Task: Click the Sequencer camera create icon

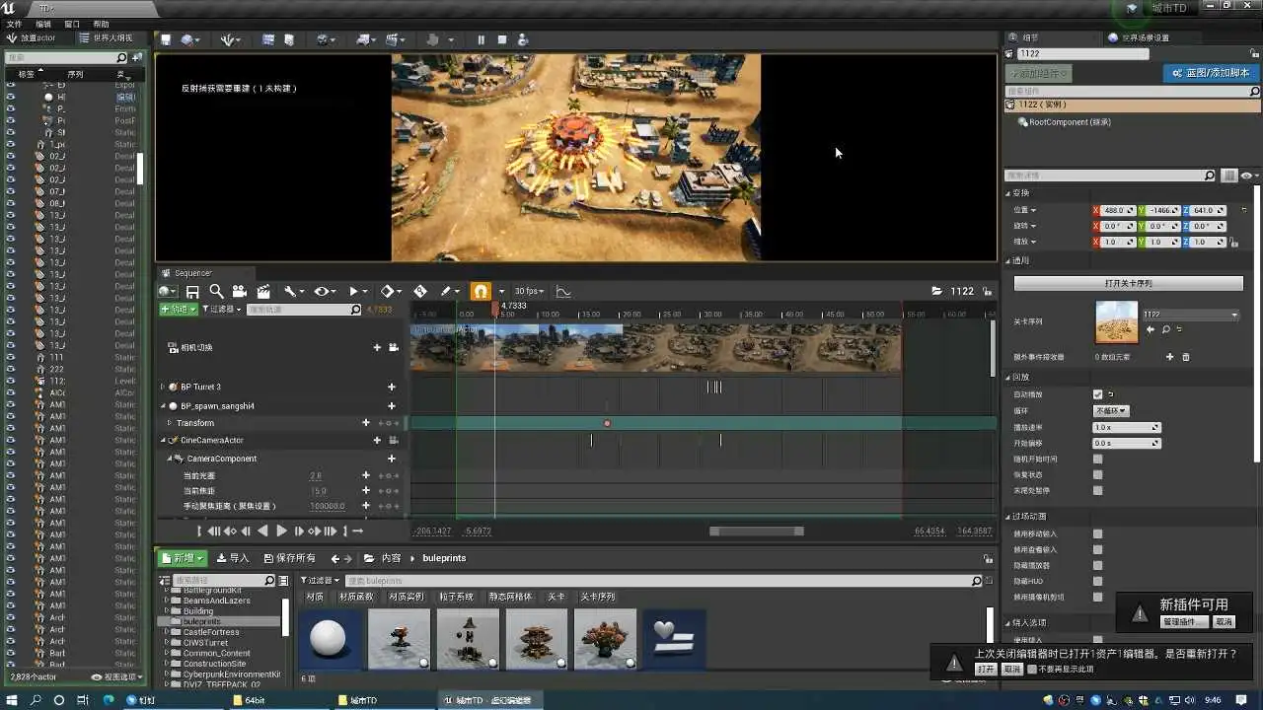Action: point(240,292)
